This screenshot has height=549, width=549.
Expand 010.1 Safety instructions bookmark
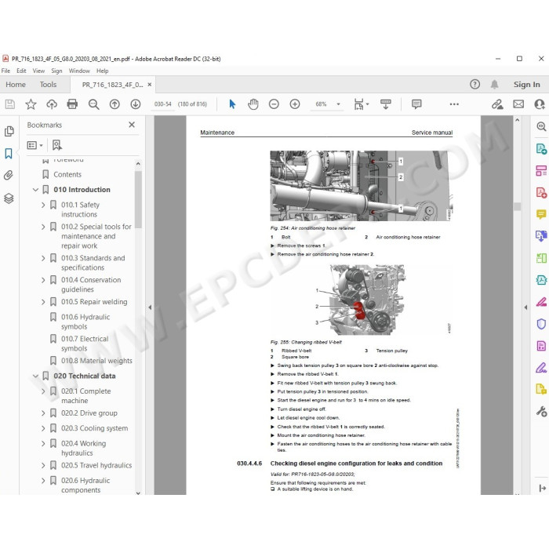[x=43, y=205]
